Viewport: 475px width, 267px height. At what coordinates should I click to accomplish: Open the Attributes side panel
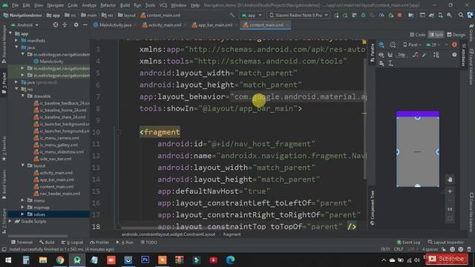tap(463, 54)
